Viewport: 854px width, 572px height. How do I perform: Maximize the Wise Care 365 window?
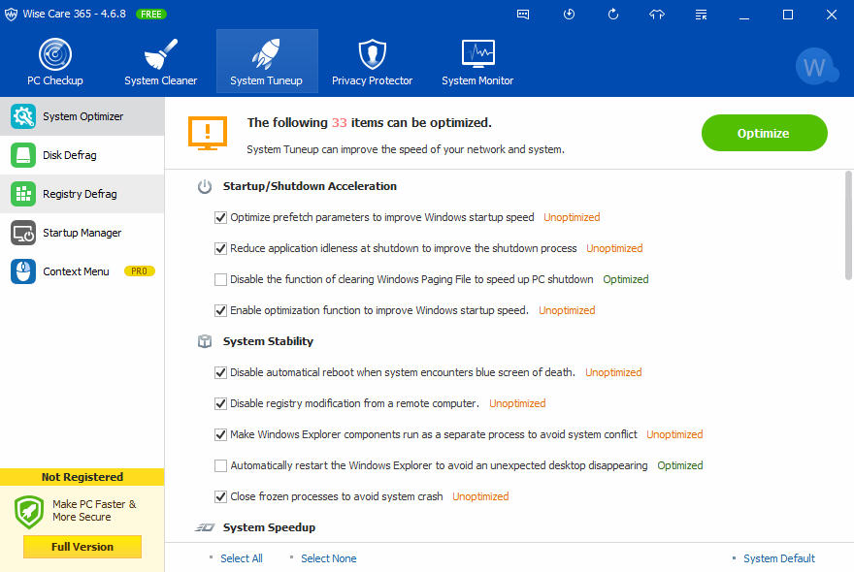(788, 15)
